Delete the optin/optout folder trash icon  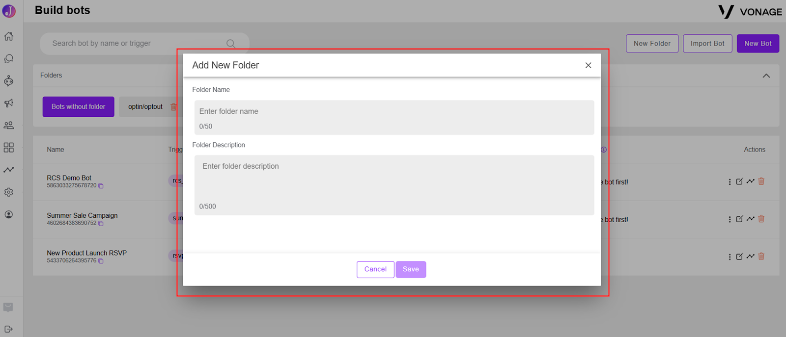(x=173, y=107)
